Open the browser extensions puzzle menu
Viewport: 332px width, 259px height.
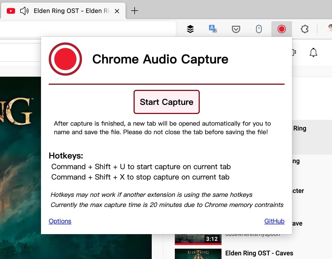click(305, 29)
